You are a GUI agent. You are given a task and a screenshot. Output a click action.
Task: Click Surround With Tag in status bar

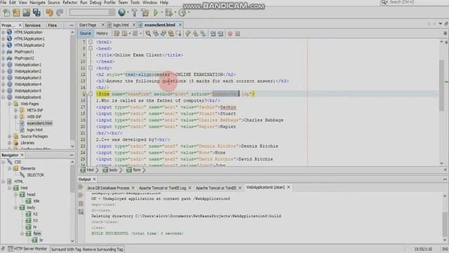point(66,249)
